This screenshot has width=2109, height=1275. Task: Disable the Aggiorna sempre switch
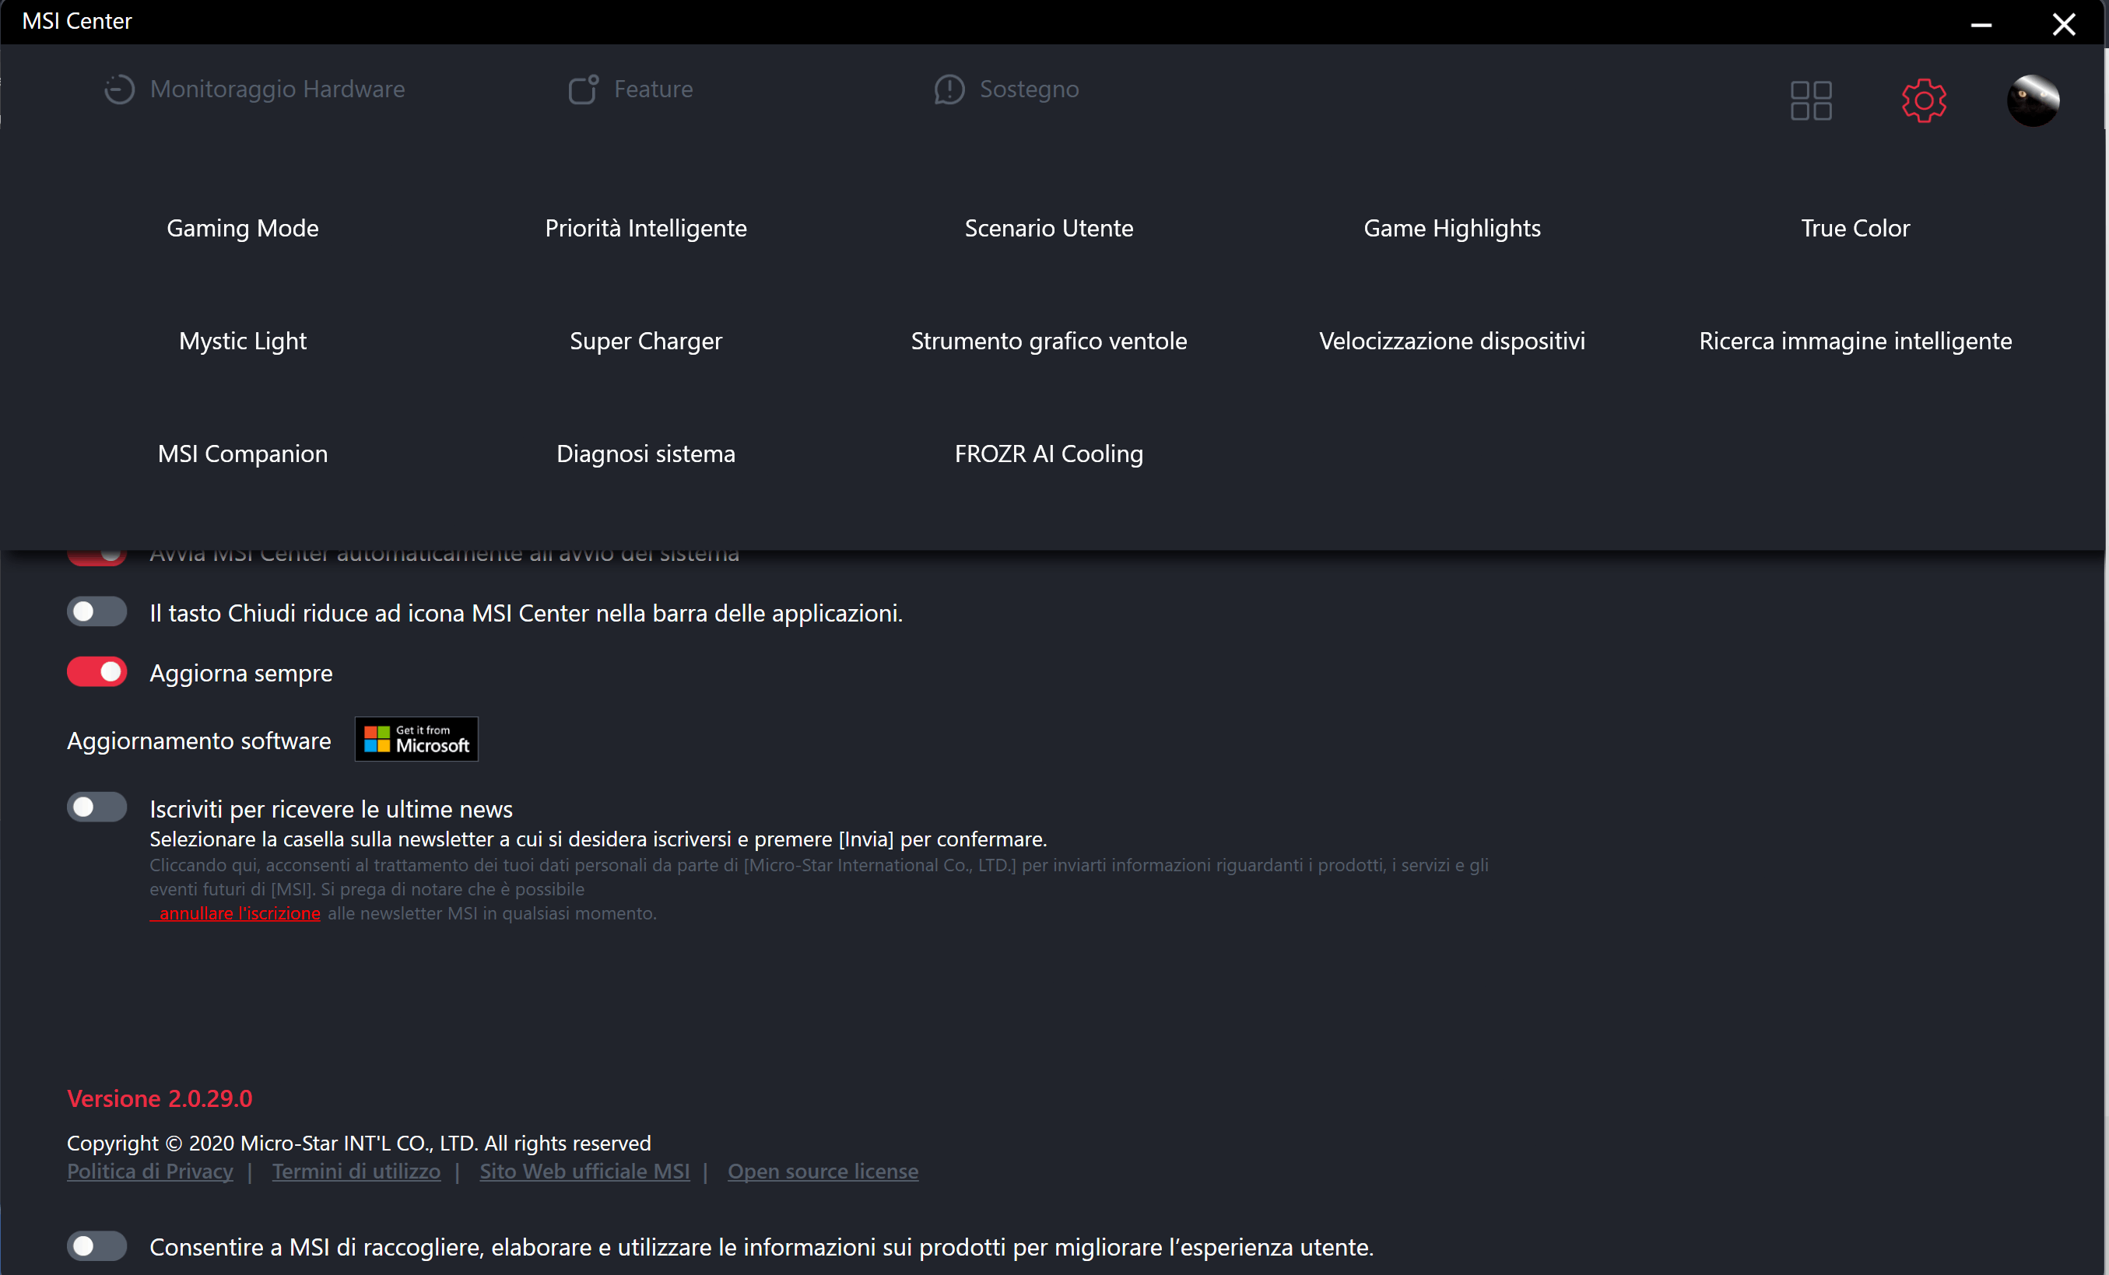97,672
